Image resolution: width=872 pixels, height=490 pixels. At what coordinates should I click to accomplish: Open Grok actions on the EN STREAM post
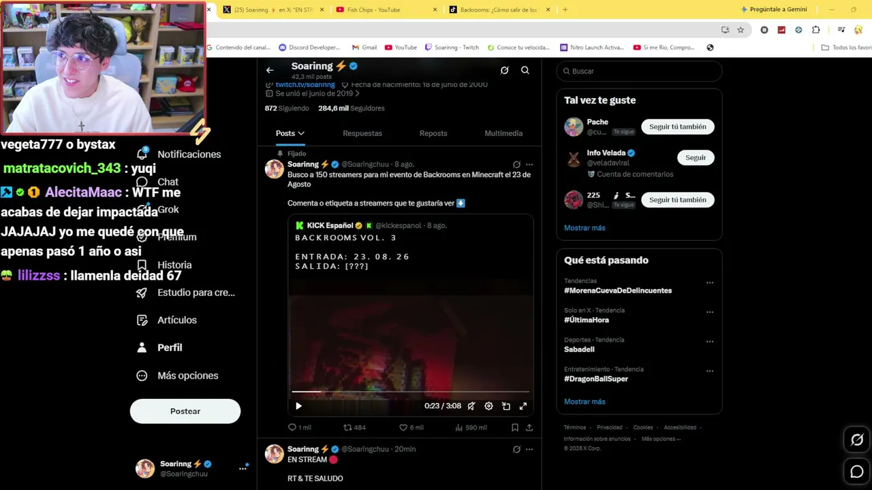pos(516,449)
